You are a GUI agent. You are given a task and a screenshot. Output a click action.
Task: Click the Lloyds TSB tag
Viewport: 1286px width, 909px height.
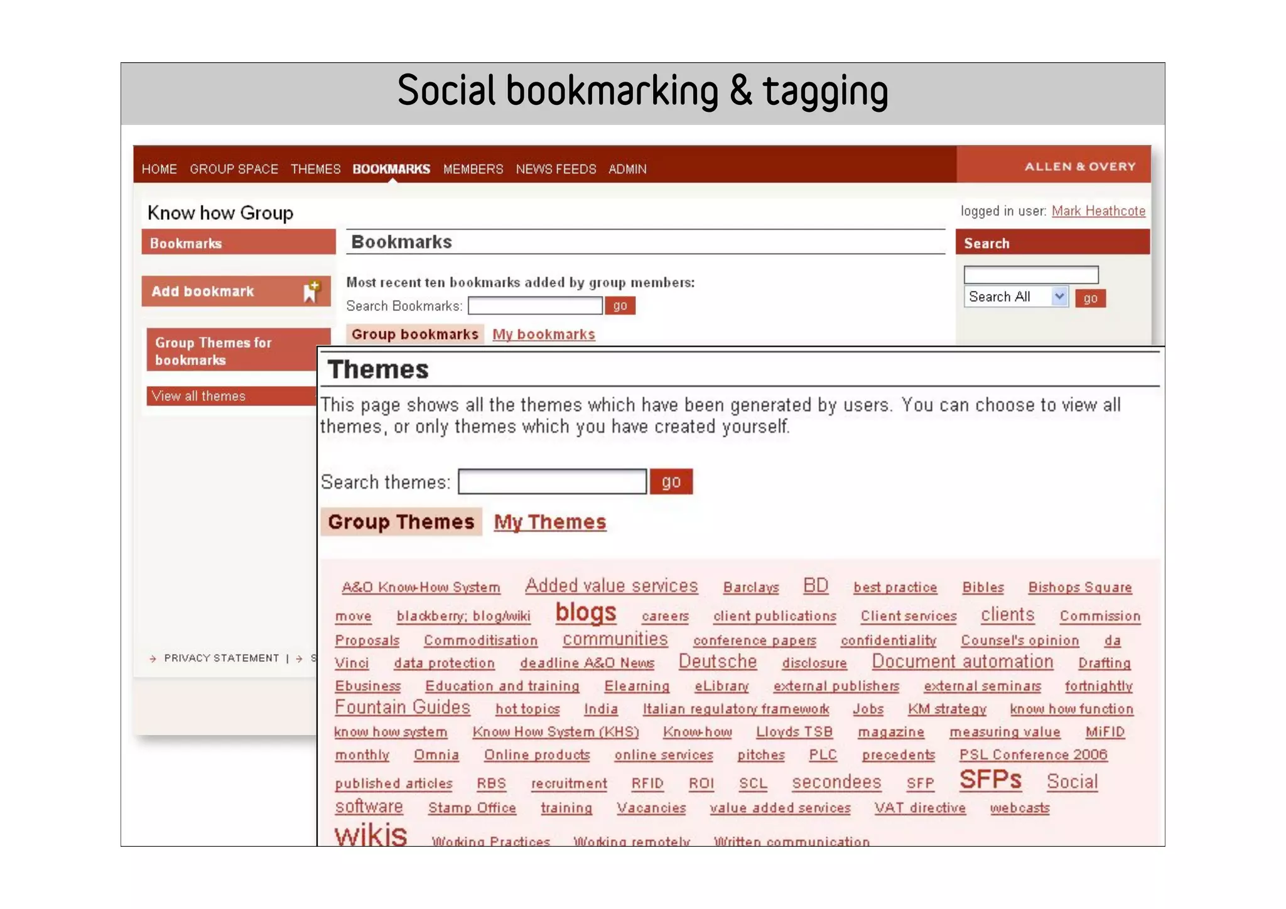tap(794, 732)
